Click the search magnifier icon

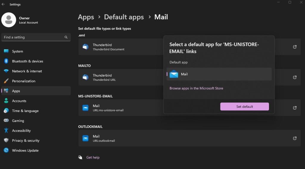click(66, 37)
